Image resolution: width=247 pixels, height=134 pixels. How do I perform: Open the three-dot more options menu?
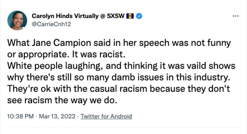(x=236, y=16)
